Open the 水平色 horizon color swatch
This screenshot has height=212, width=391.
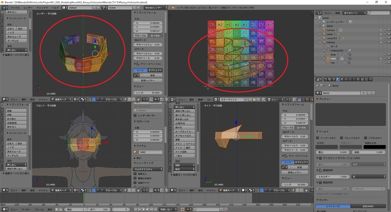point(326,147)
